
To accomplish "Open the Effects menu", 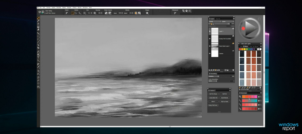I will click(x=74, y=7).
